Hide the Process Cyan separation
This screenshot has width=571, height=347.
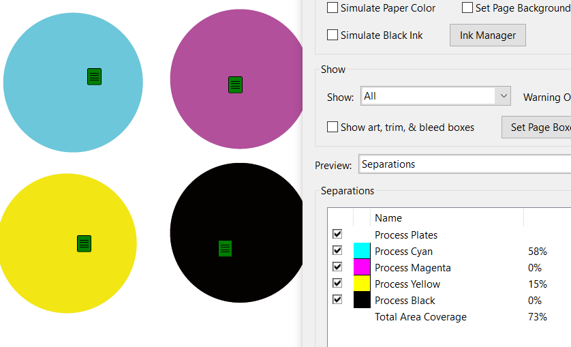(337, 250)
